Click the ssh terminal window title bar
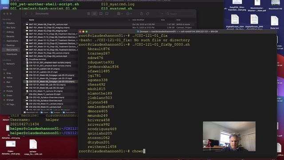Viewport: 284px width, 160px height. point(177,32)
